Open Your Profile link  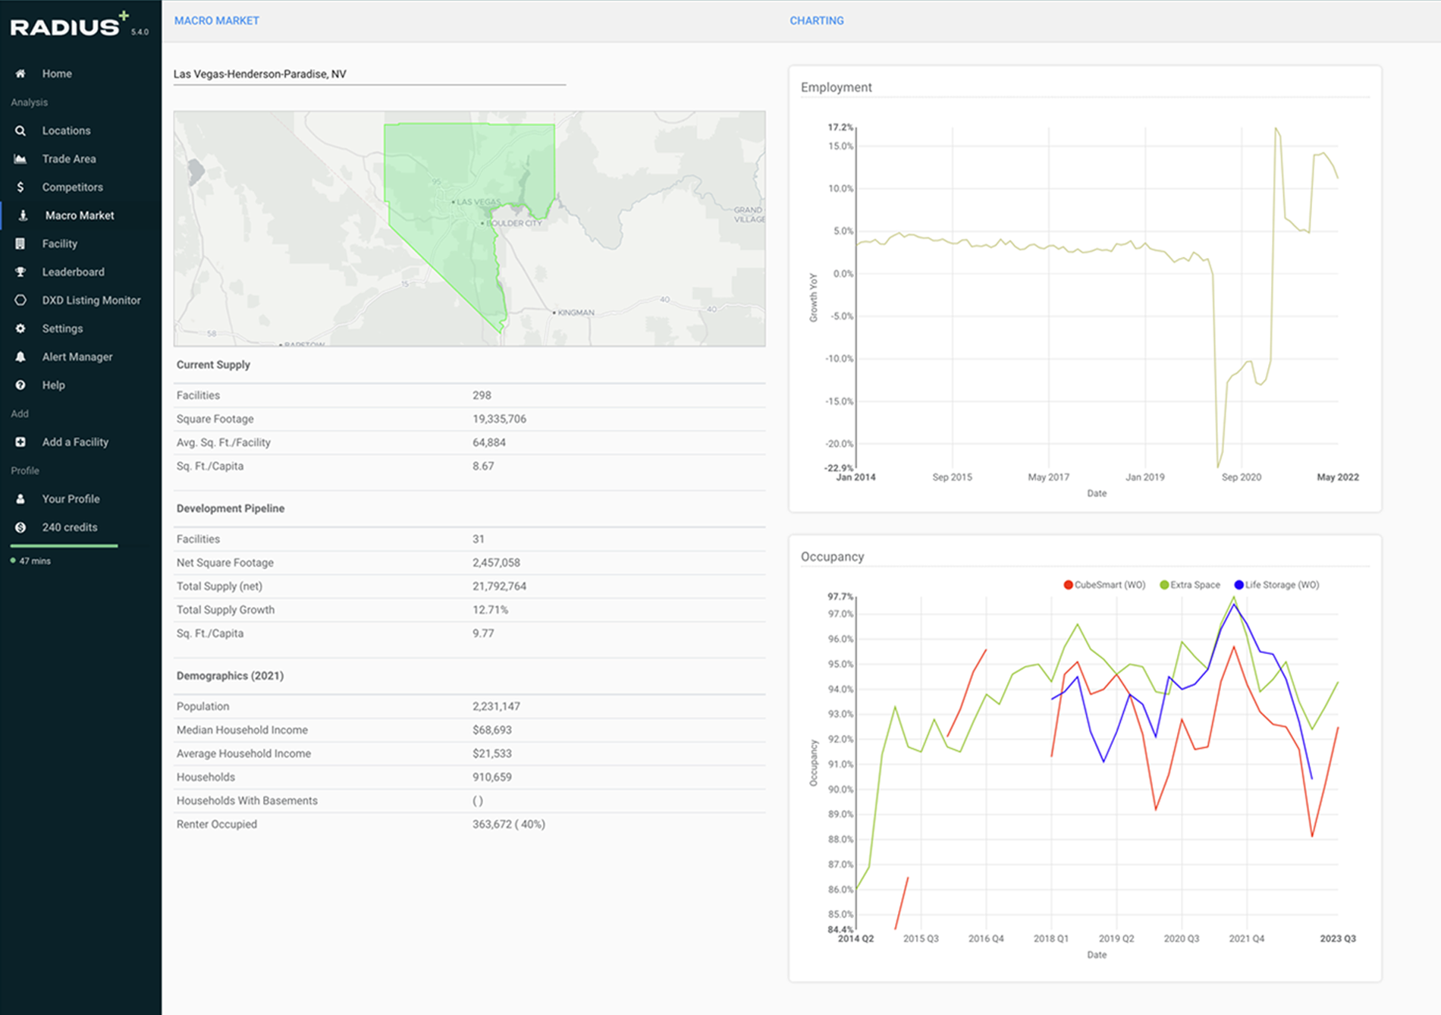coord(71,498)
